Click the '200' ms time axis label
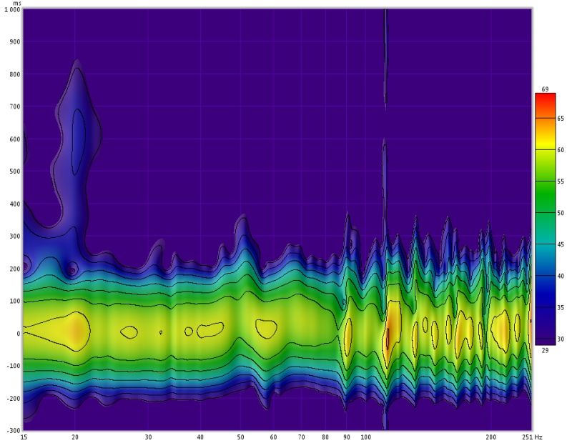This screenshot has width=572, height=443. 15,269
